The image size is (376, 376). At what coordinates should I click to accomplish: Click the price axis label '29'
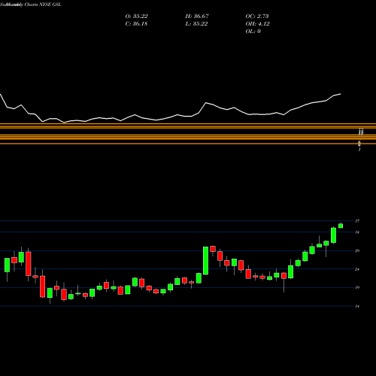coord(357,250)
